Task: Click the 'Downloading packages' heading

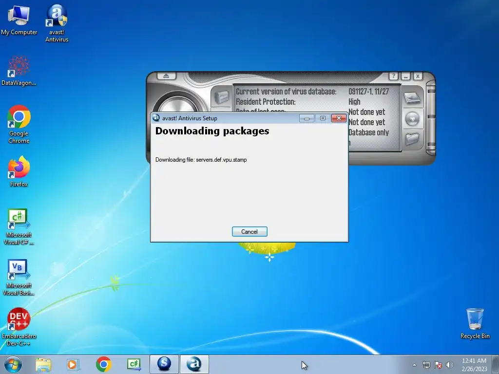Action: (212, 131)
